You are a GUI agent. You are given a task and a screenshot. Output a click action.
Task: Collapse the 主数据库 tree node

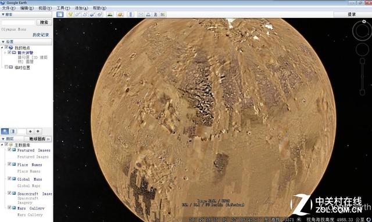coord(2,144)
